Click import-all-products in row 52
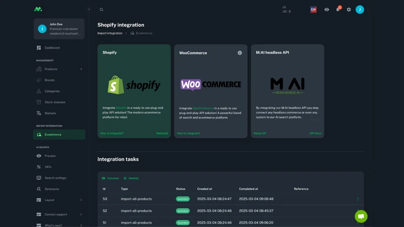This screenshot has width=404, height=227. click(x=136, y=211)
